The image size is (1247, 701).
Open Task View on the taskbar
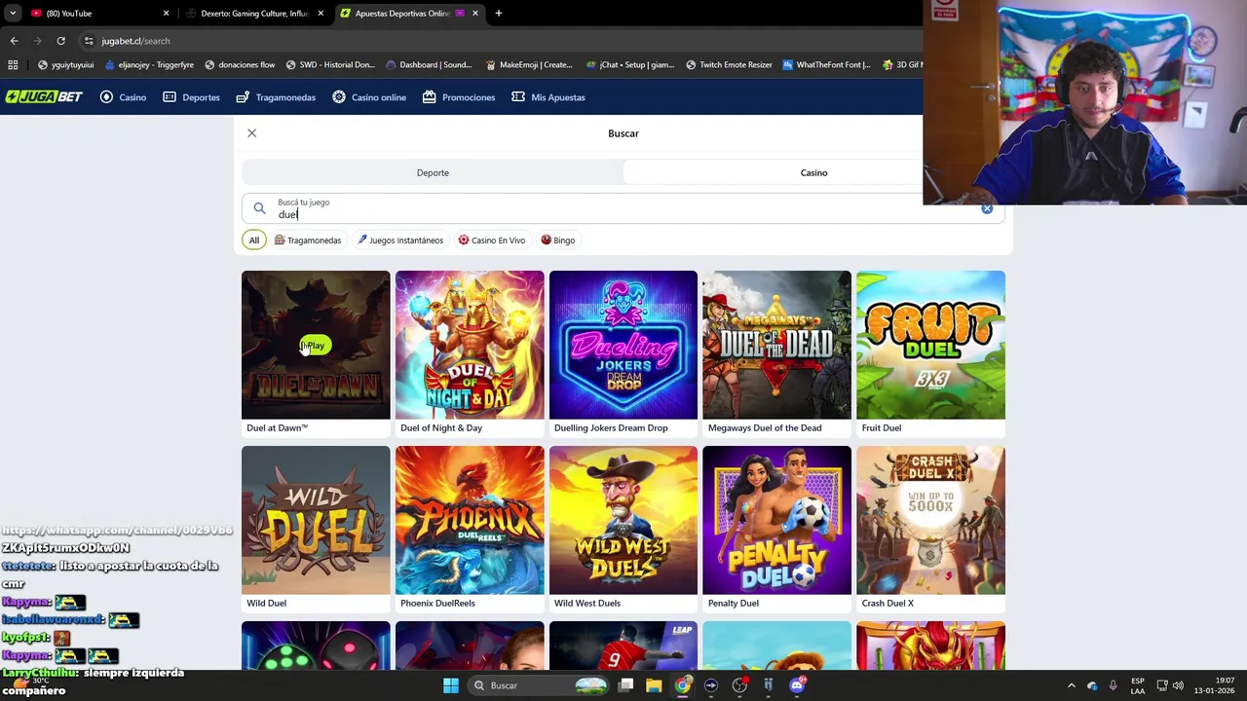pos(625,685)
